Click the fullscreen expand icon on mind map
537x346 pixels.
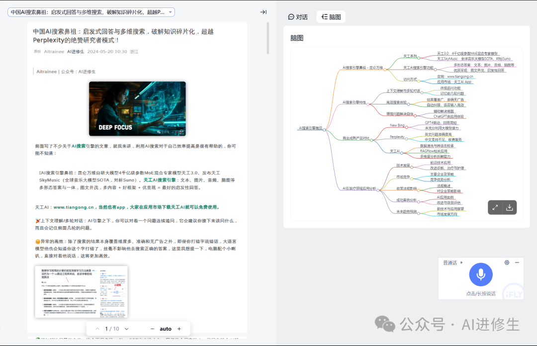(x=495, y=208)
